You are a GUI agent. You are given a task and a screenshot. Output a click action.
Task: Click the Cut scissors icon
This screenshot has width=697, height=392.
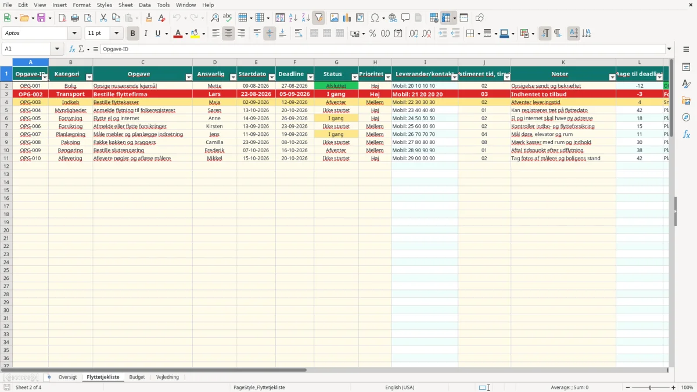point(103,18)
